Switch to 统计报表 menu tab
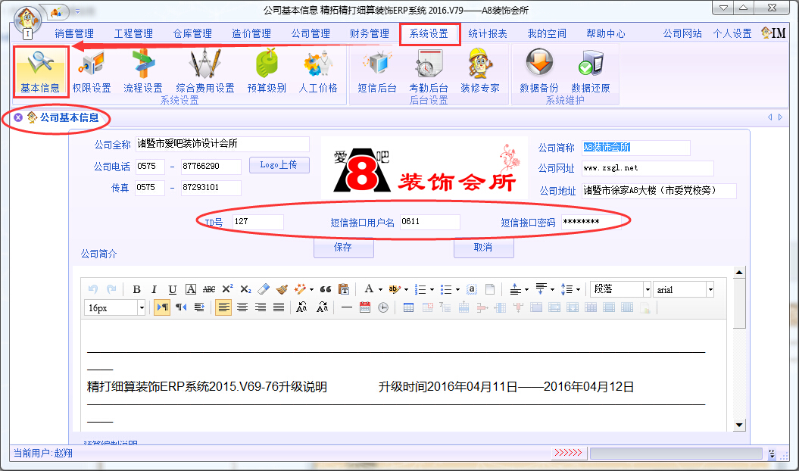The width and height of the screenshot is (799, 471). pyautogui.click(x=488, y=34)
